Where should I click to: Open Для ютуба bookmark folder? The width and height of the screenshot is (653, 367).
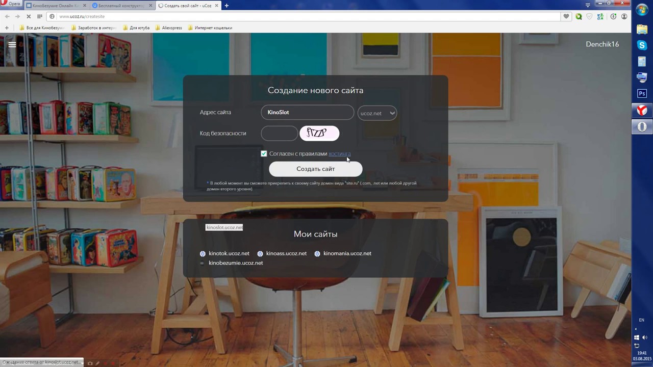coord(136,28)
